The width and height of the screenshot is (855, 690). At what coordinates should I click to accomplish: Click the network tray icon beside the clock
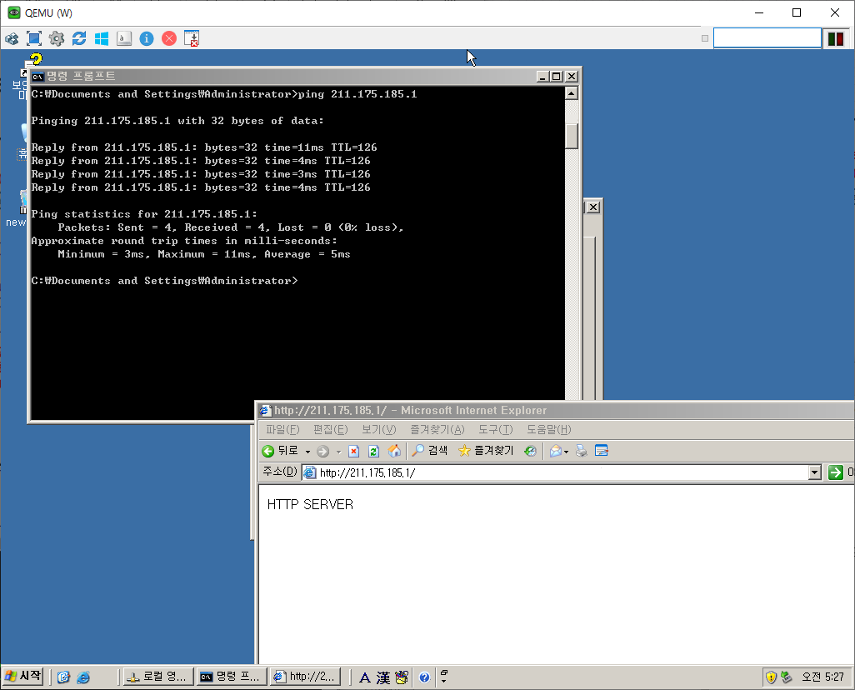(x=786, y=677)
